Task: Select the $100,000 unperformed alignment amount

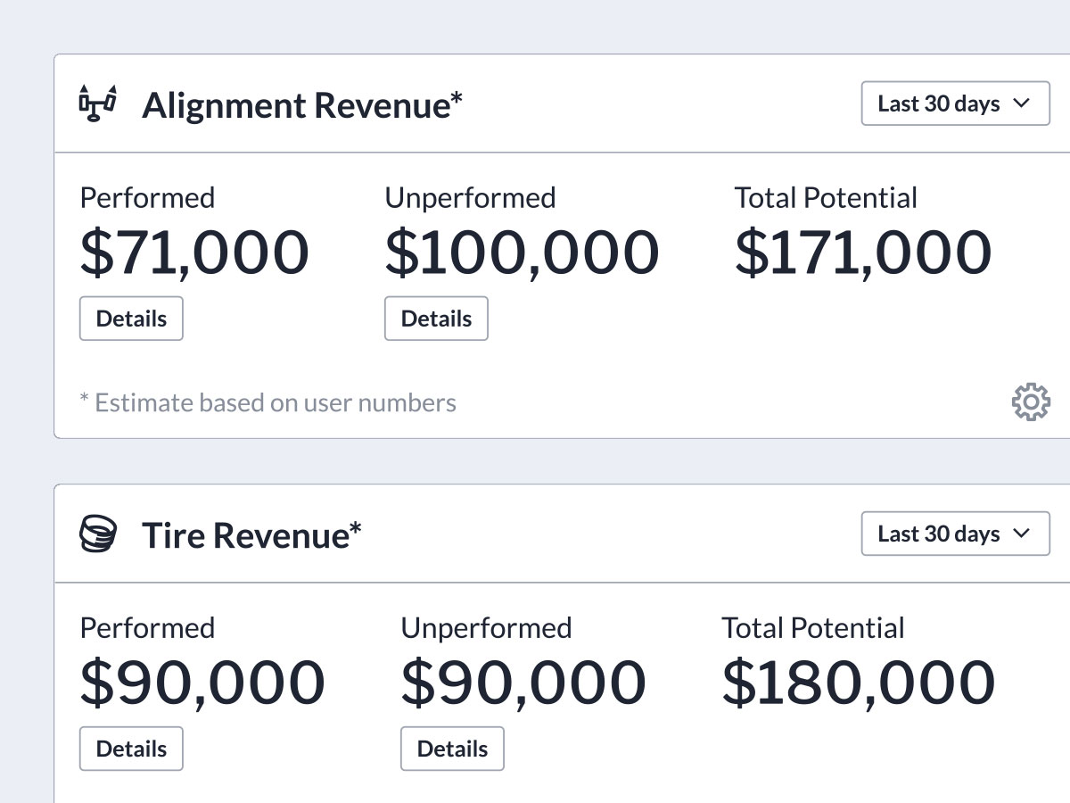Action: (x=522, y=252)
